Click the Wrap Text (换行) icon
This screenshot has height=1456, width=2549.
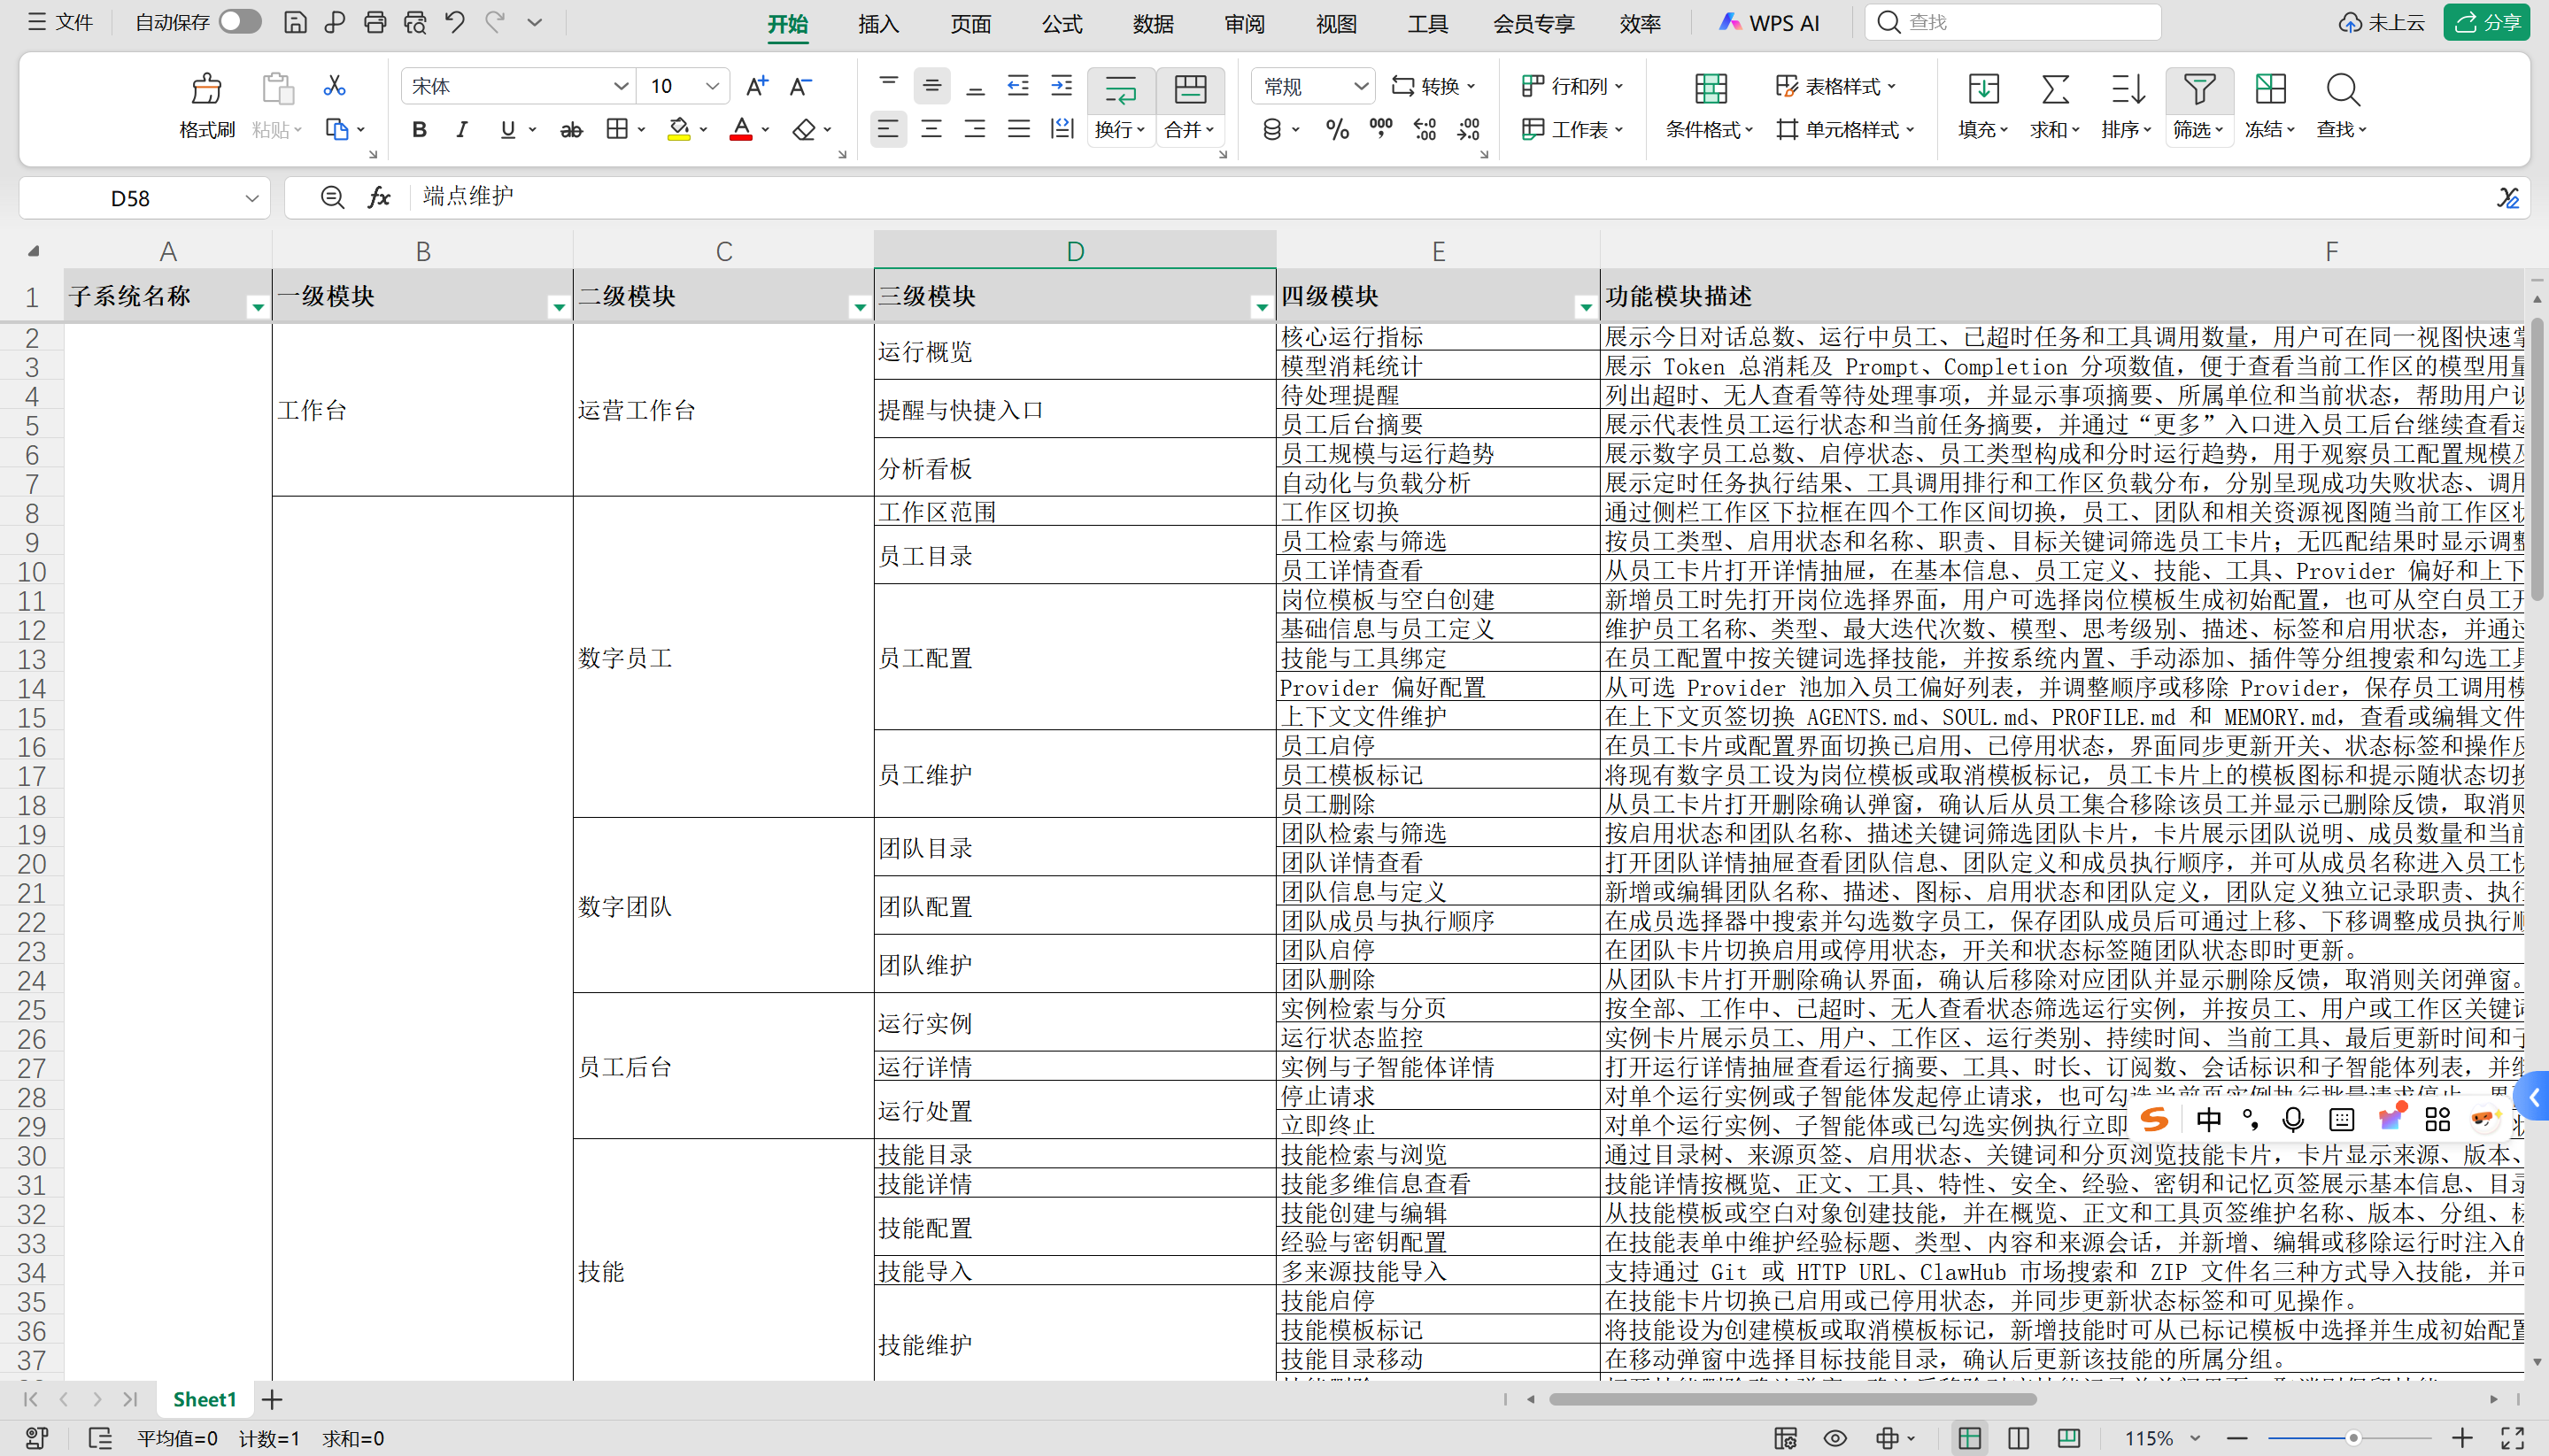point(1120,89)
